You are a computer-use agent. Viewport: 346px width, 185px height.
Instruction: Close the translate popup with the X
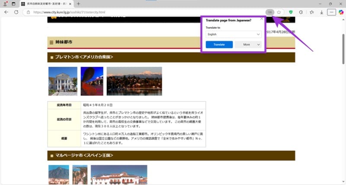[261, 19]
